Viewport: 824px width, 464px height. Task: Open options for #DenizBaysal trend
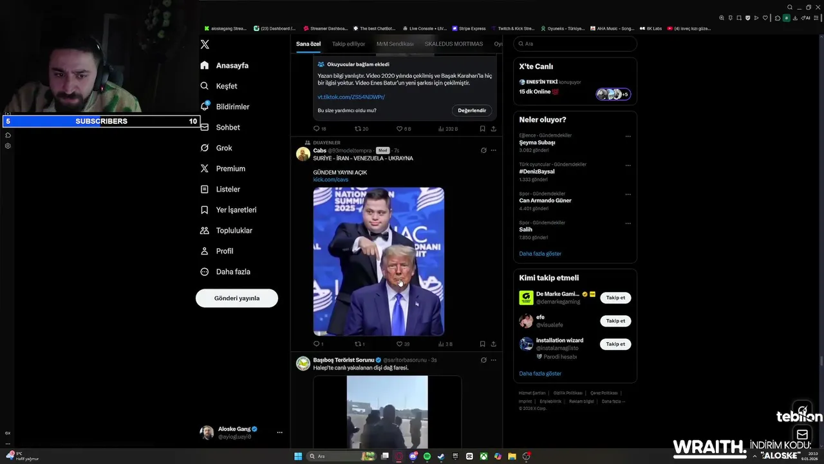point(628,166)
